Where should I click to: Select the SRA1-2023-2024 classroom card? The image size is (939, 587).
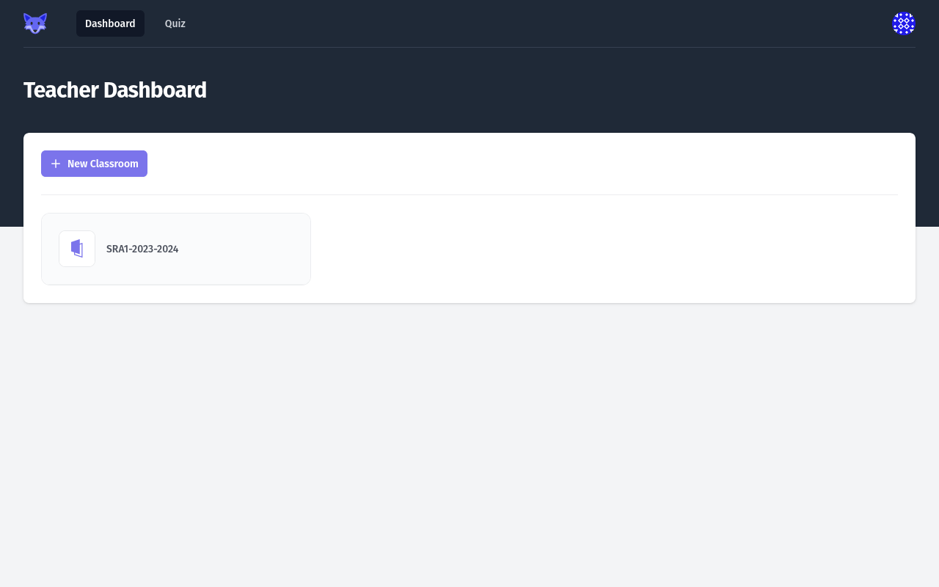[x=176, y=248]
